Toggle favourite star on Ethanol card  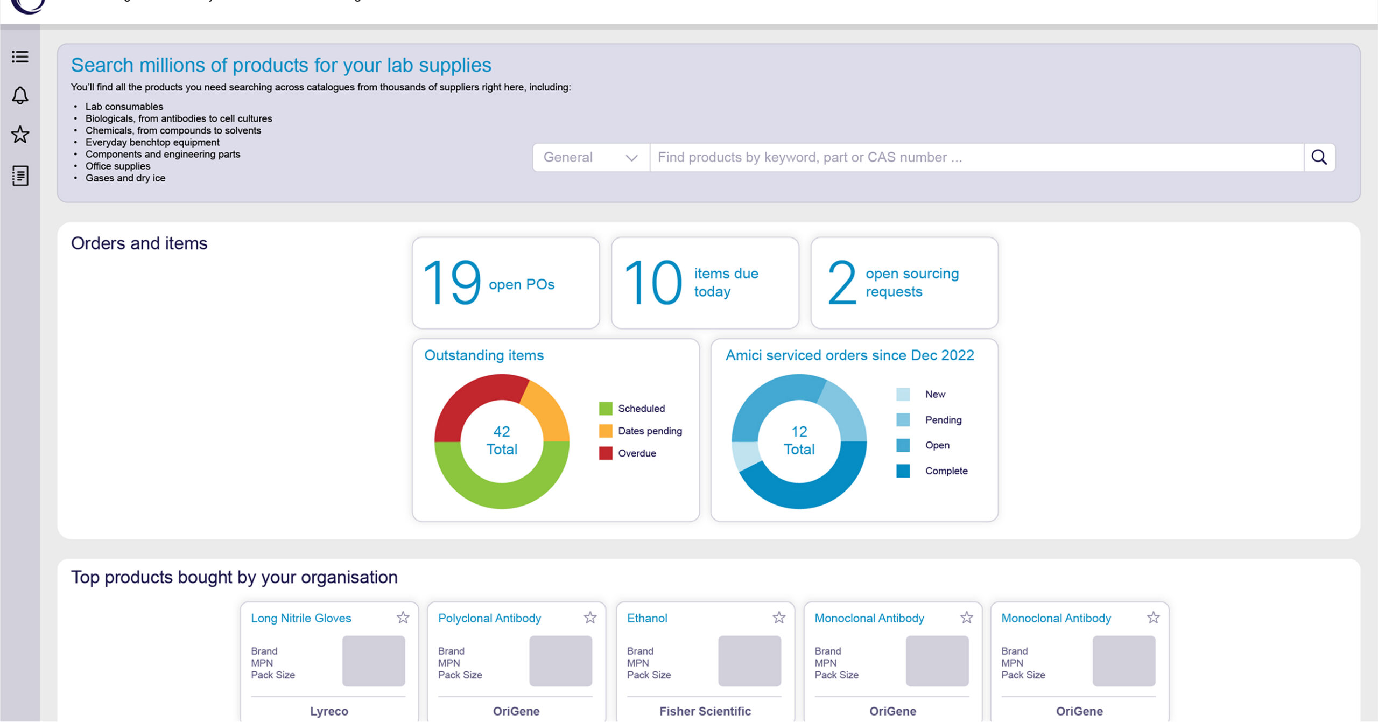(778, 618)
